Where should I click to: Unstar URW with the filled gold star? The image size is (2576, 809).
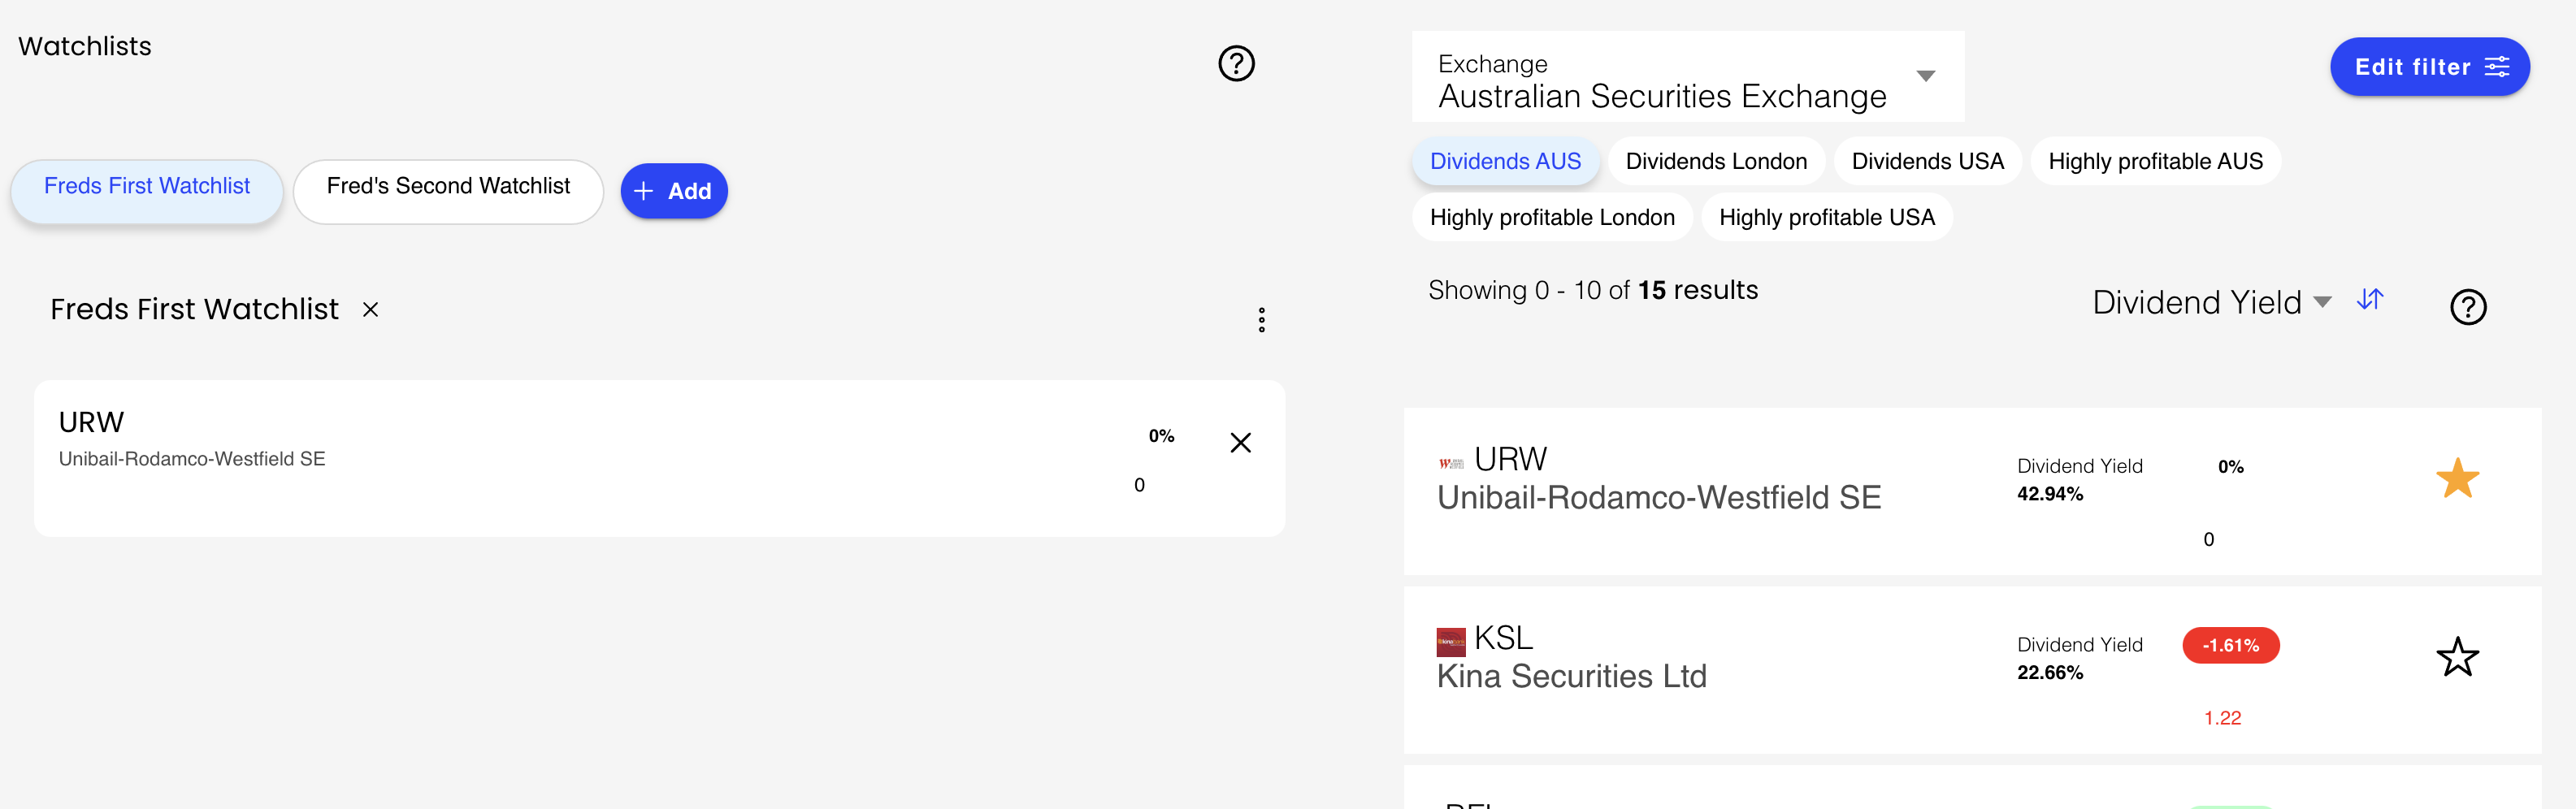(2457, 478)
